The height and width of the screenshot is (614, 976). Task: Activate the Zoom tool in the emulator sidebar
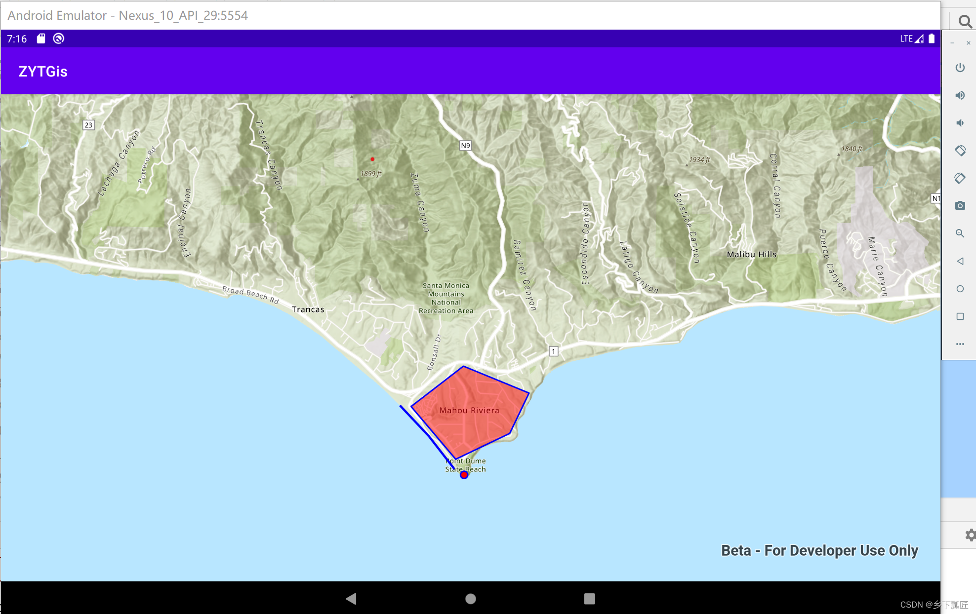(x=960, y=233)
